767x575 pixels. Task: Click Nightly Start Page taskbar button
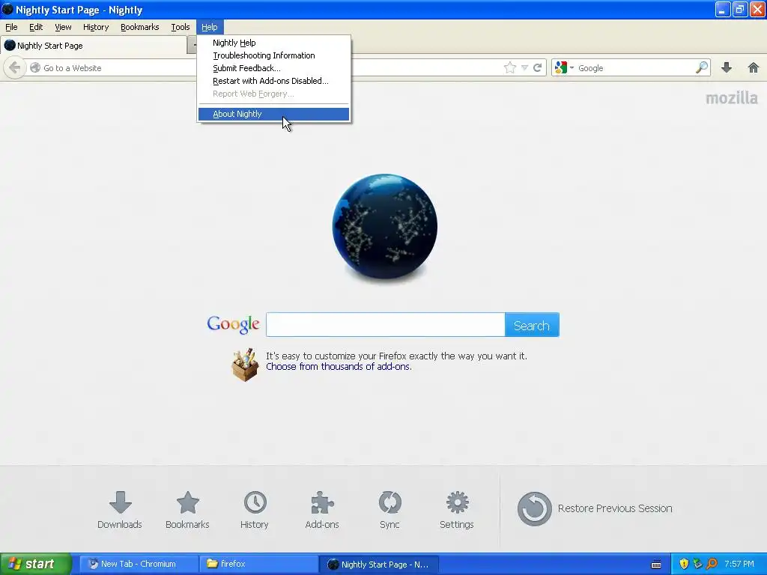click(x=378, y=565)
